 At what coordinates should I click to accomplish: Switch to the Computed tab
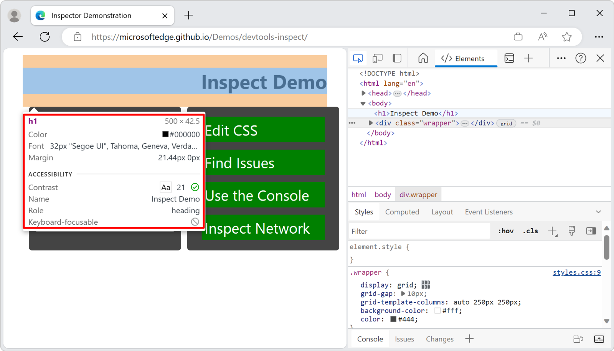[402, 212]
